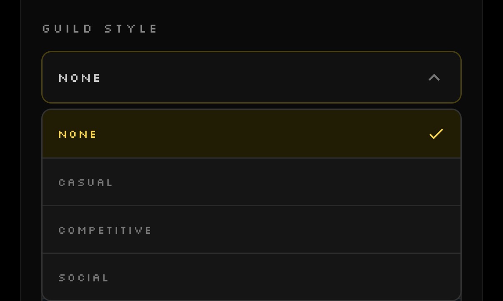Click the SOCIAL text at the list bottom
This screenshot has height=301, width=503.
(83, 278)
